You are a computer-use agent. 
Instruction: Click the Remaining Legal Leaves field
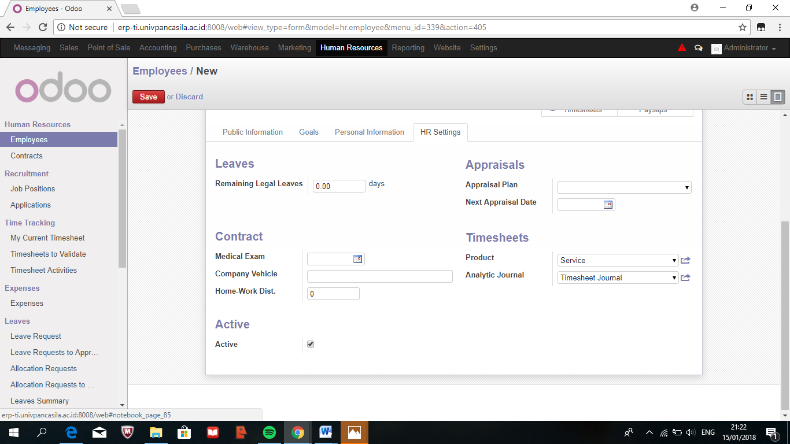[x=339, y=186]
